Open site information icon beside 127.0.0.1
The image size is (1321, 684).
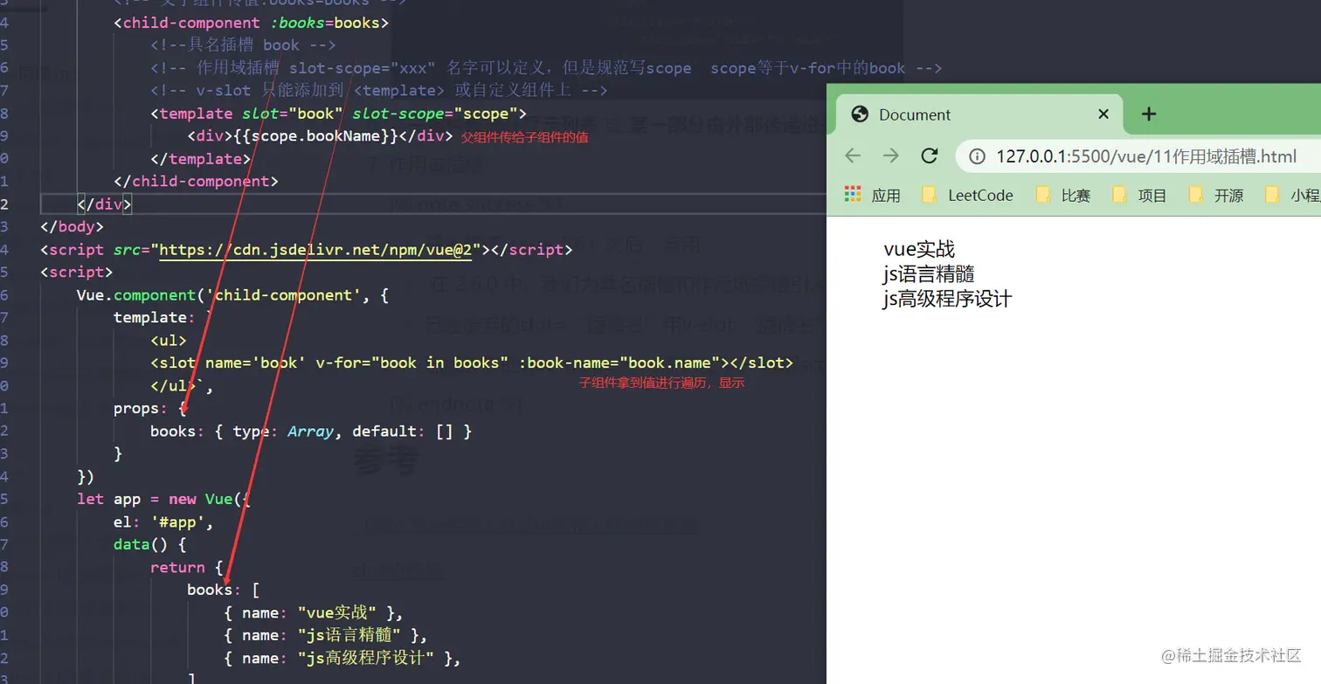pyautogui.click(x=979, y=156)
